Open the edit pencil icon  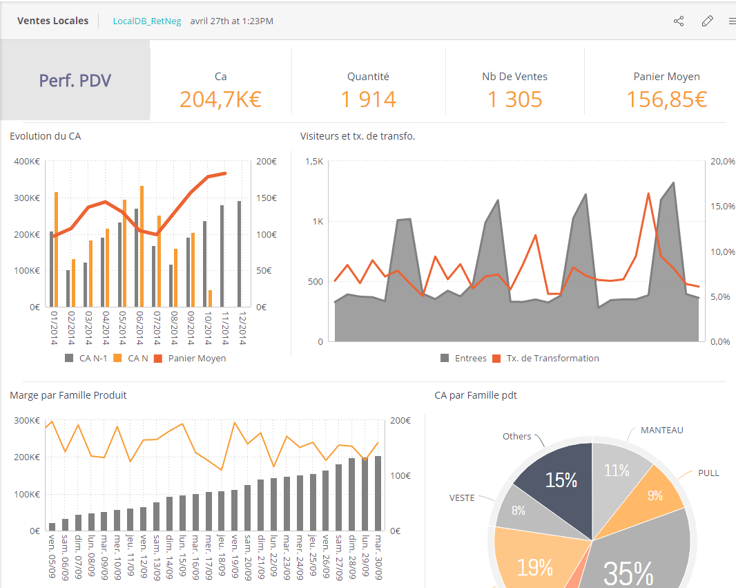pyautogui.click(x=707, y=21)
